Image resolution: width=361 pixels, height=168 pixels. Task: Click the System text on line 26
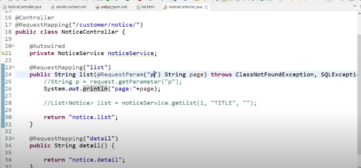coord(54,89)
